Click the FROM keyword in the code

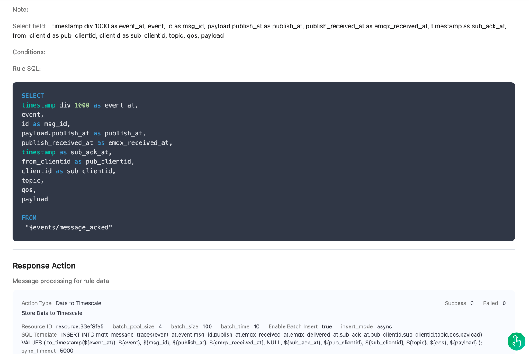(29, 218)
